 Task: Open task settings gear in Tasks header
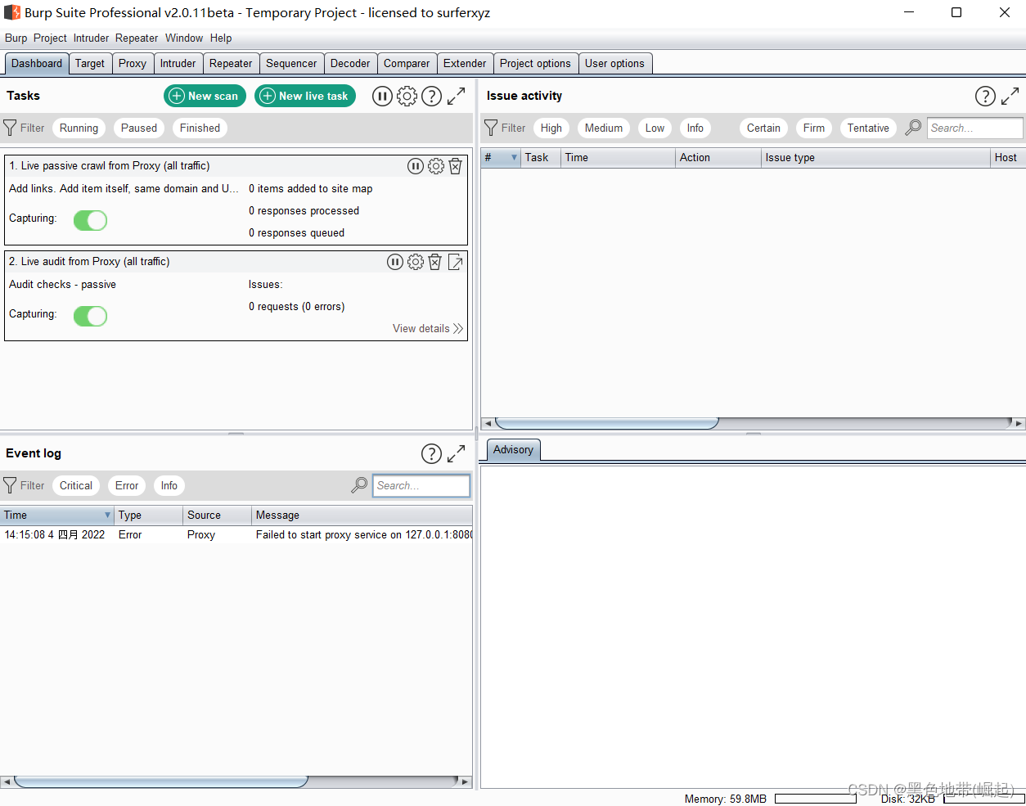[407, 96]
